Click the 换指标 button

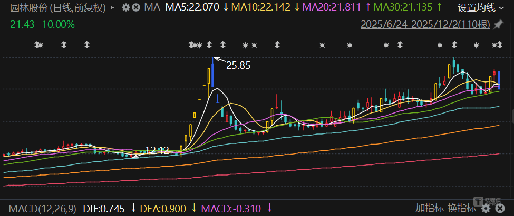(461, 209)
